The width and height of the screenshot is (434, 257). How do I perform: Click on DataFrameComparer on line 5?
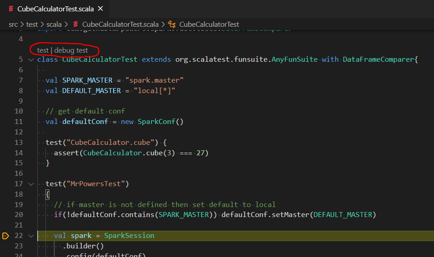[x=378, y=59]
